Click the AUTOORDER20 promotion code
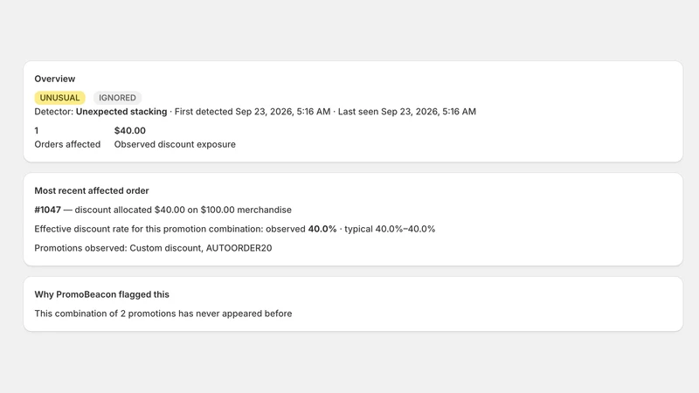The width and height of the screenshot is (699, 393). pyautogui.click(x=239, y=248)
